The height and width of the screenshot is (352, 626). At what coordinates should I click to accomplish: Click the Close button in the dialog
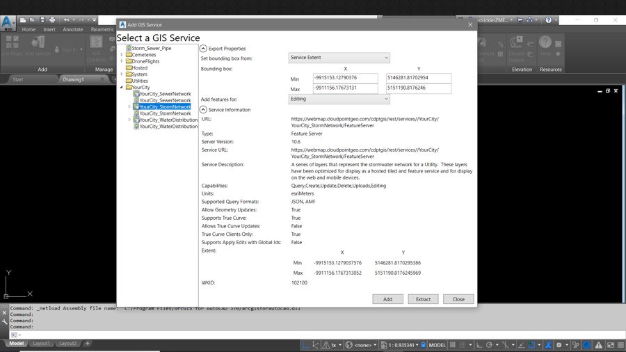tap(458, 299)
